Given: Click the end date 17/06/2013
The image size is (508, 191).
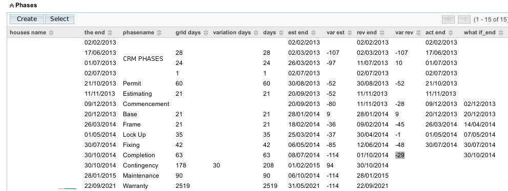Looking at the screenshot, I should tap(100, 53).
